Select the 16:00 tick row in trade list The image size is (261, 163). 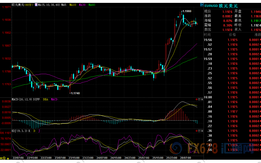[207, 97]
